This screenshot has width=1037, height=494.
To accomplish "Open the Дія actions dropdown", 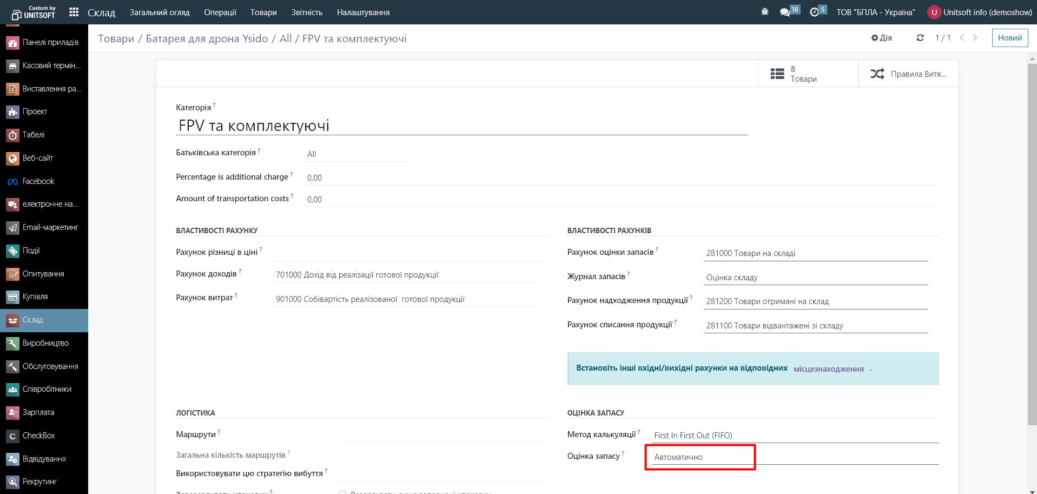I will click(x=881, y=38).
